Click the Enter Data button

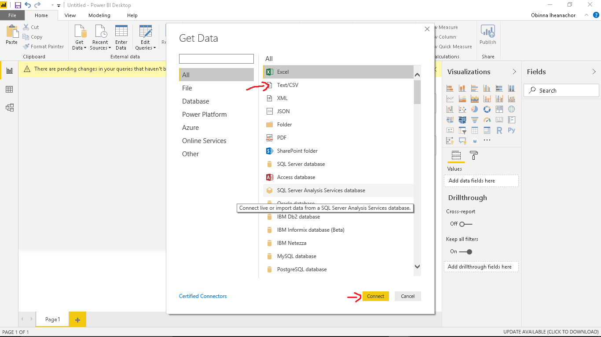[121, 37]
